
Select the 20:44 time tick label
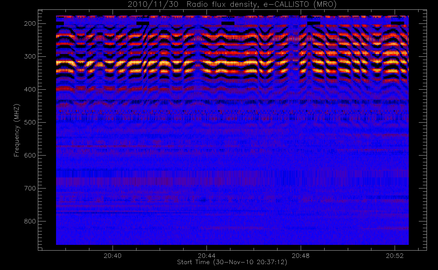coord(207,256)
